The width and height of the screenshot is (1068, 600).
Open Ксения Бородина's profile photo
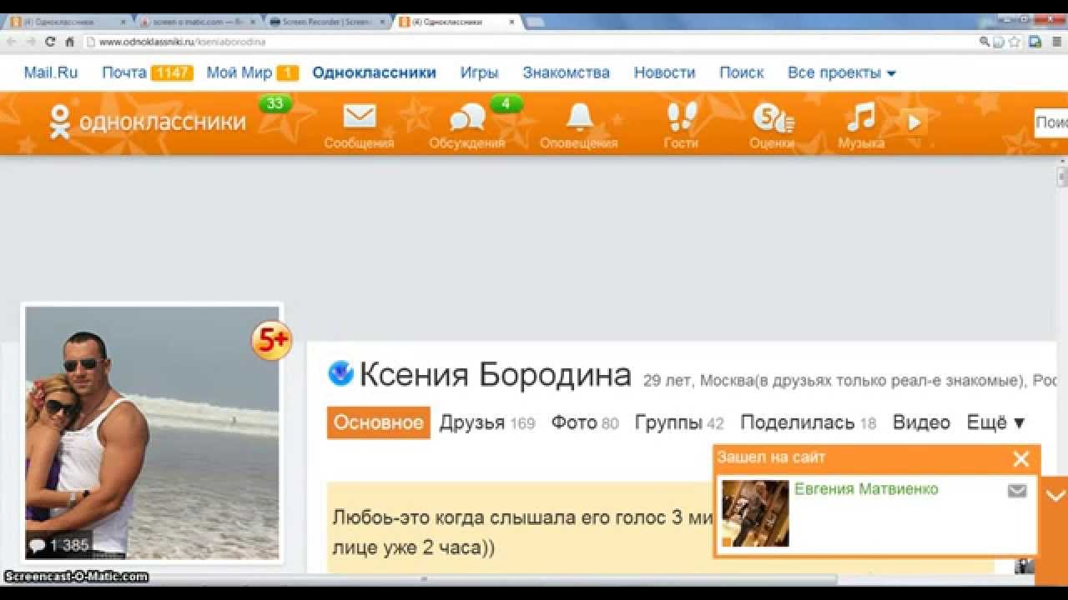pyautogui.click(x=152, y=432)
